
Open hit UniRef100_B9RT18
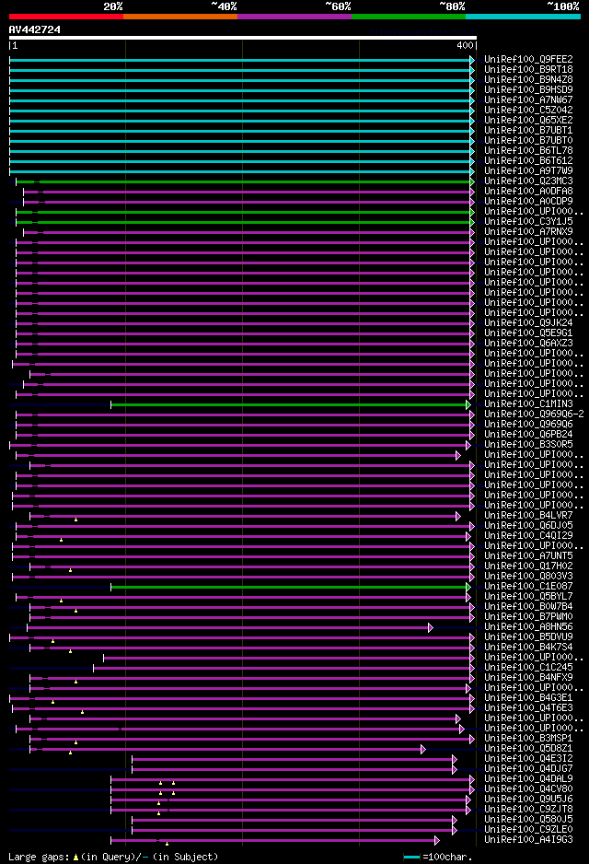528,69
